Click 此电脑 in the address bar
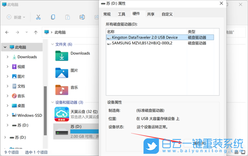The height and width of the screenshot is (156, 248). tap(60, 32)
